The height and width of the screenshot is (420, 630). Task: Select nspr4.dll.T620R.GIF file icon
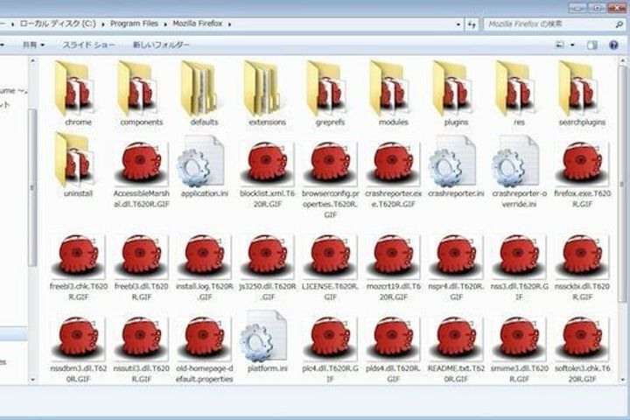pos(456,256)
